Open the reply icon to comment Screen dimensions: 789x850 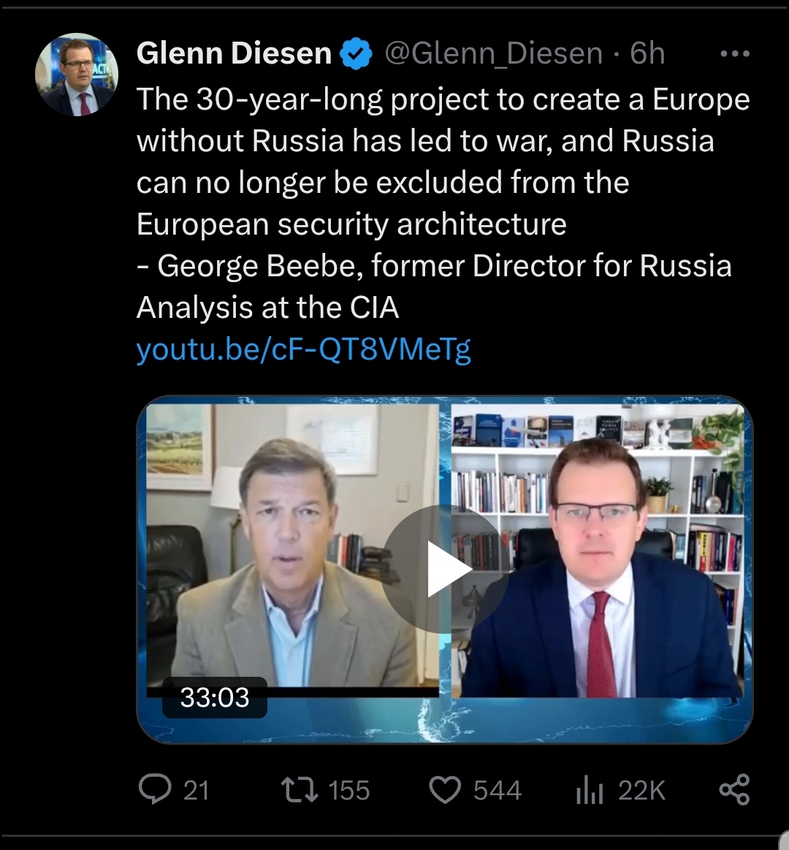click(153, 790)
